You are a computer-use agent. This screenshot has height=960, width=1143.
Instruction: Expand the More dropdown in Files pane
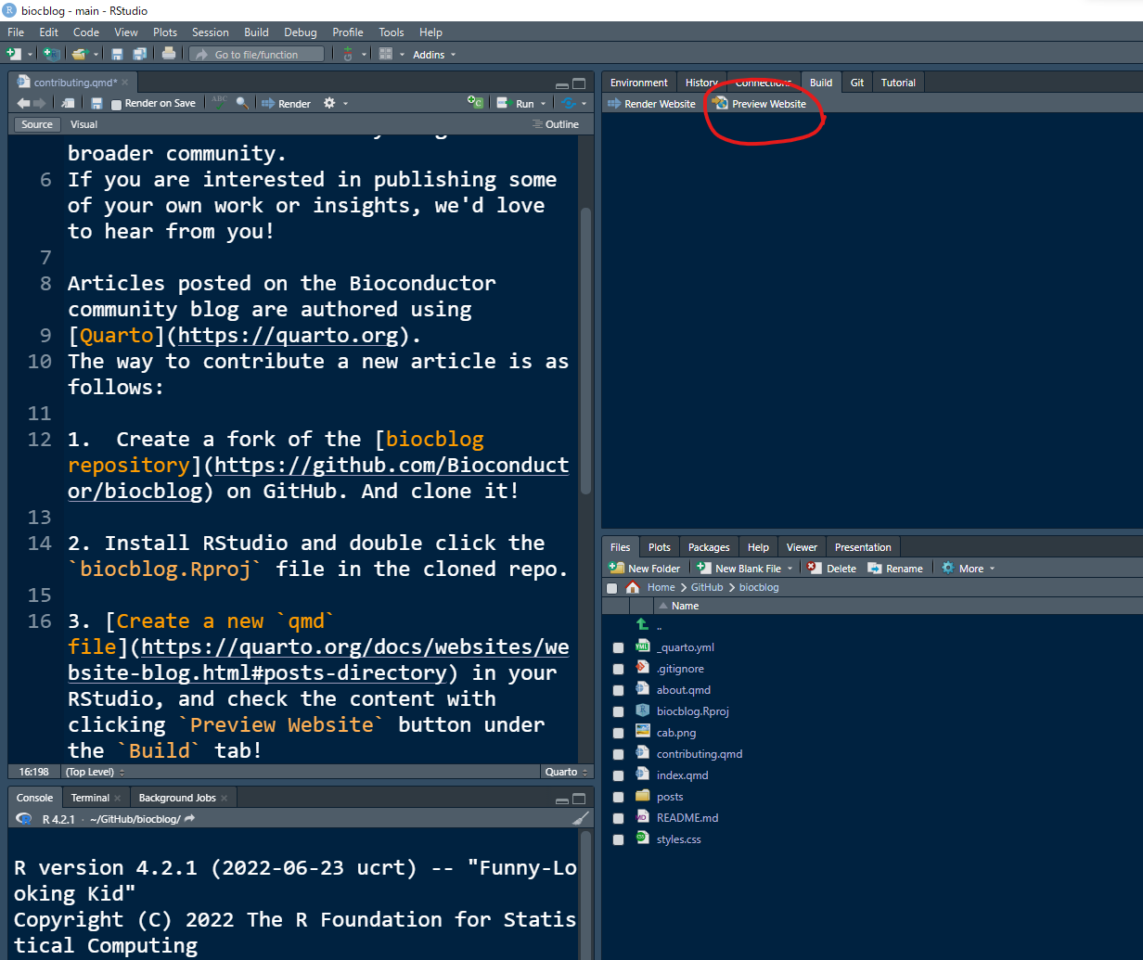pyautogui.click(x=970, y=569)
